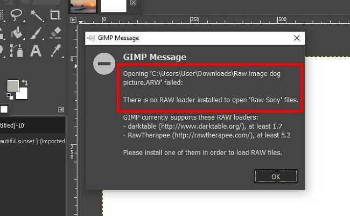
Task: Select the Text tool
Action: 36,51
